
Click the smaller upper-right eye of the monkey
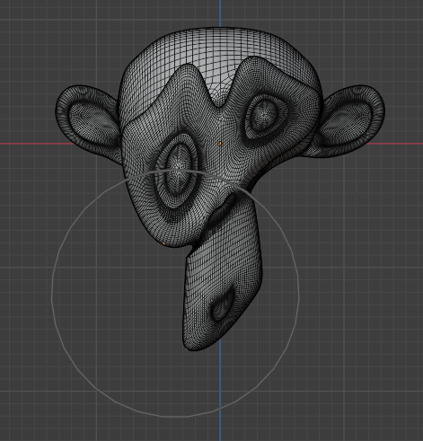(x=264, y=118)
